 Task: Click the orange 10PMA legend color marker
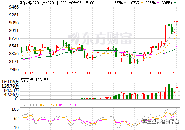click(142, 3)
